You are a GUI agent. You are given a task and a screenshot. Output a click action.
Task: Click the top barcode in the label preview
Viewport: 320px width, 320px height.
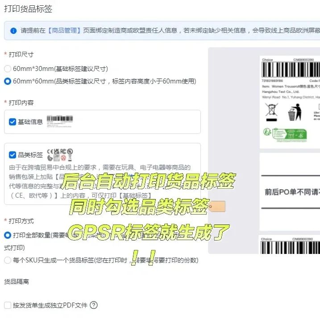pyautogui.click(x=291, y=69)
